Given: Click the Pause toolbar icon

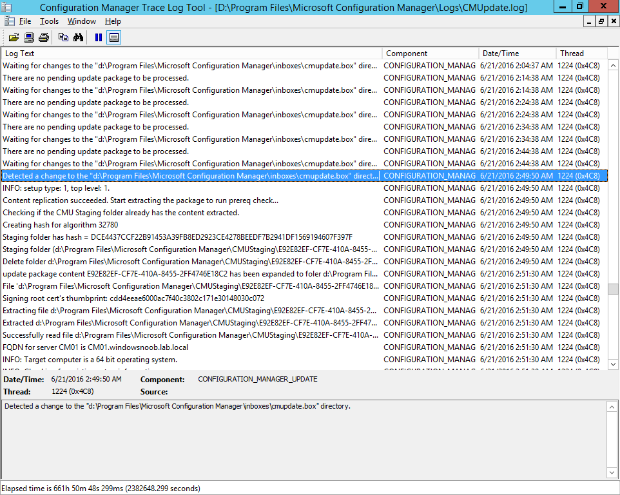Looking at the screenshot, I should click(99, 37).
